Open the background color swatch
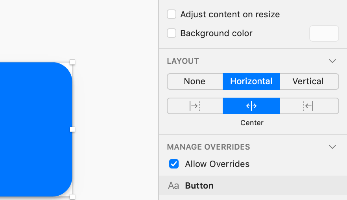Viewport: 347px width, 200px height. [324, 33]
